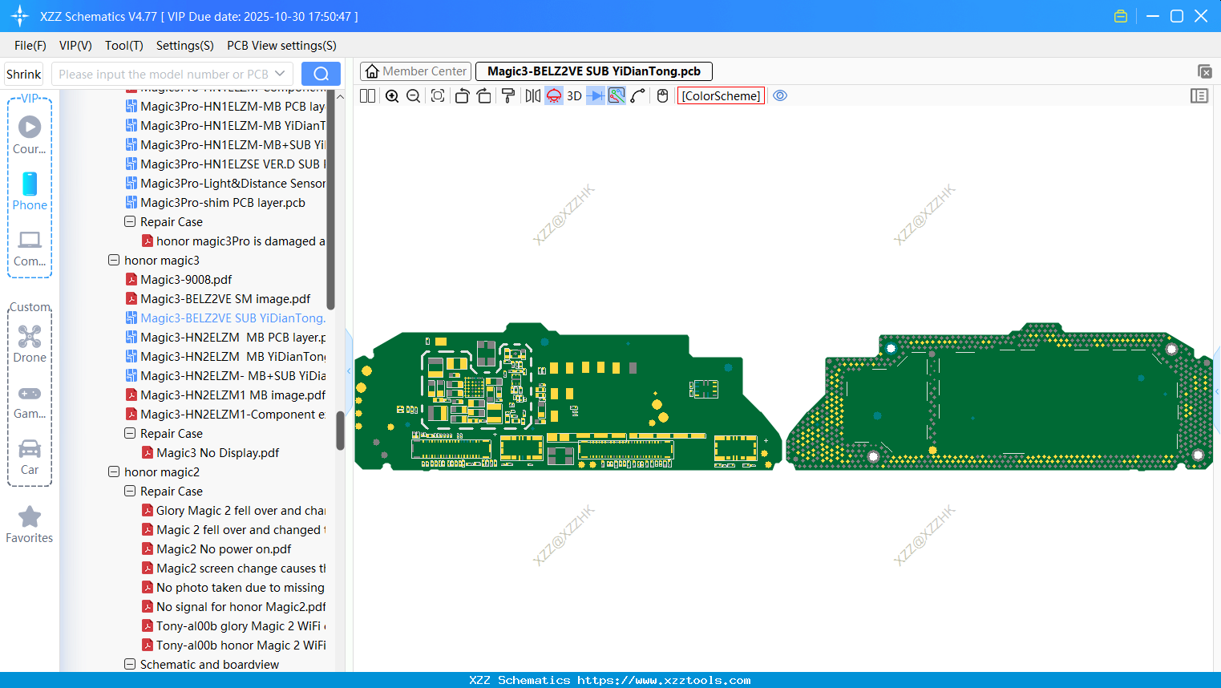Select the Phone category in sidebar
Viewport: 1221px width, 688px height.
coord(30,191)
